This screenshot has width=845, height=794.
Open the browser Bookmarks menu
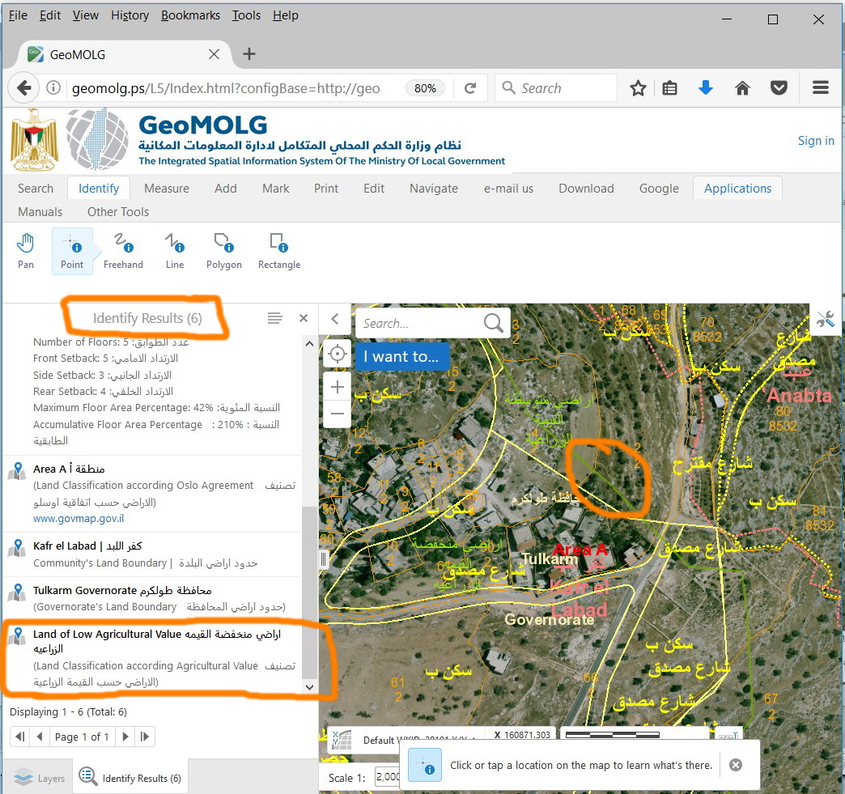click(x=190, y=15)
